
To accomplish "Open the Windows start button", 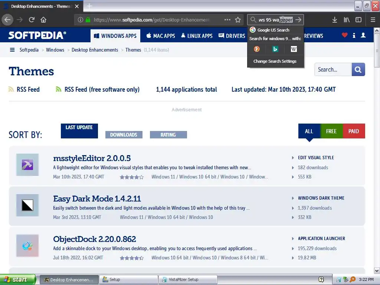I will tap(18, 280).
